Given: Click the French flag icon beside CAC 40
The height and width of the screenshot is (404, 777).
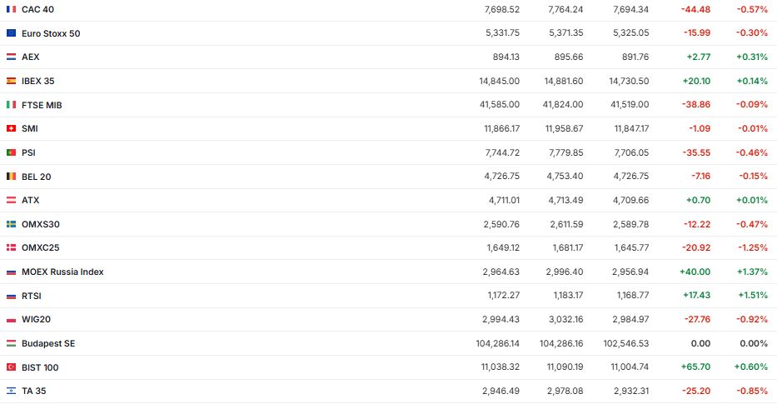Looking at the screenshot, I should [x=11, y=9].
